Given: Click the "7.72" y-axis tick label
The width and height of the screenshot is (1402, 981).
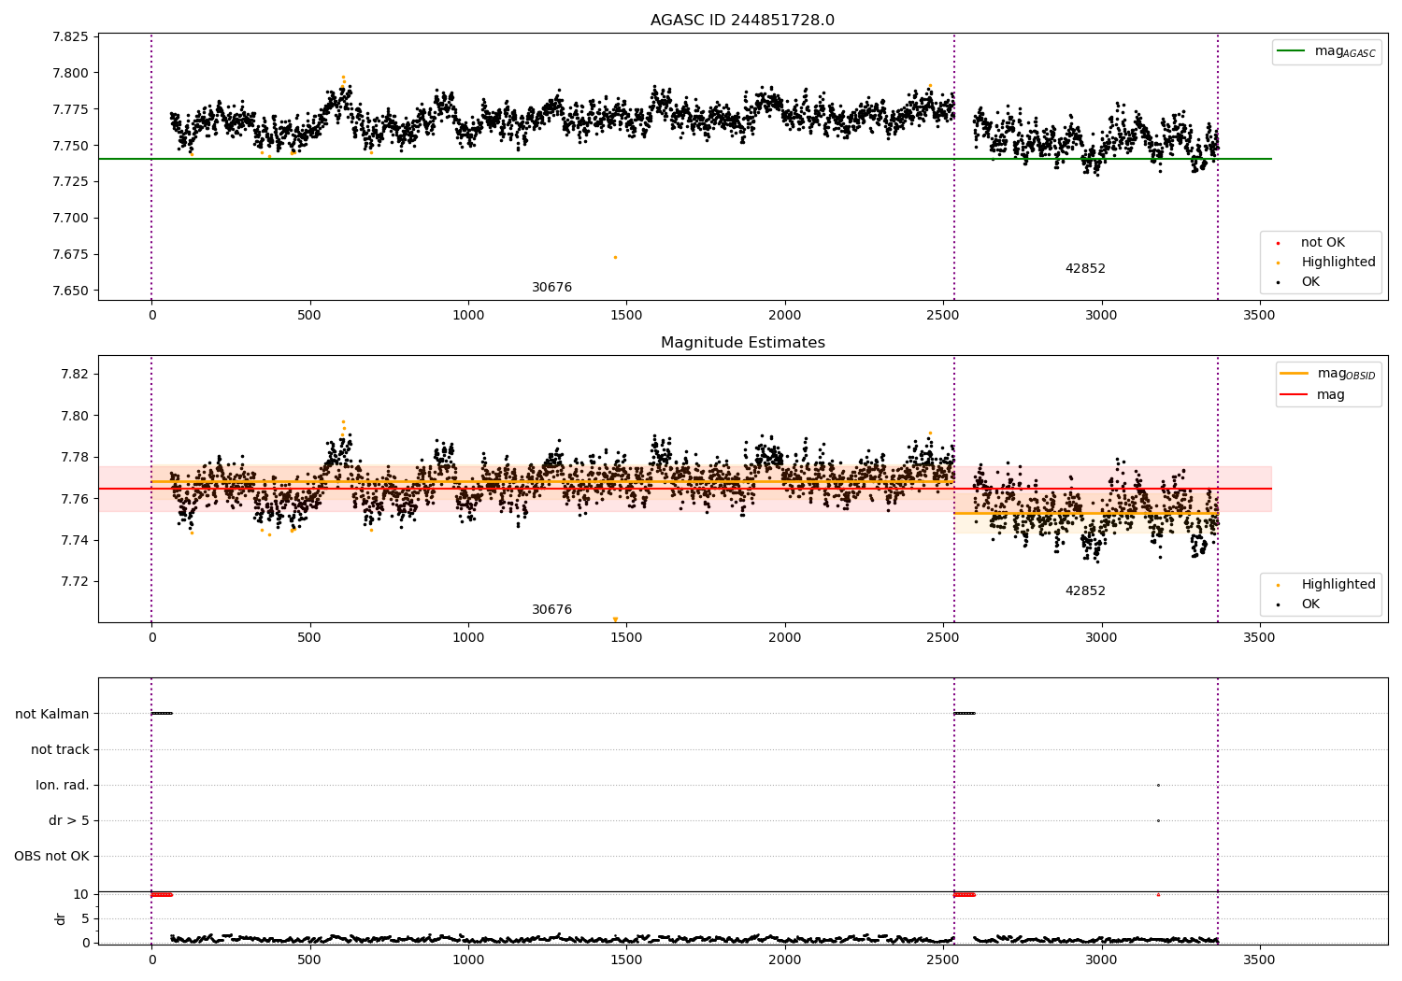Looking at the screenshot, I should point(74,581).
